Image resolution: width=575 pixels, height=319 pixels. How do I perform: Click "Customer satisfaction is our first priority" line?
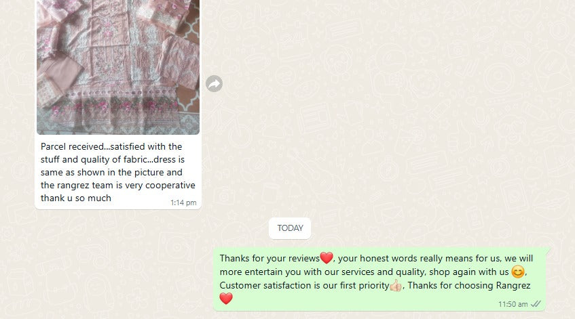pos(304,285)
